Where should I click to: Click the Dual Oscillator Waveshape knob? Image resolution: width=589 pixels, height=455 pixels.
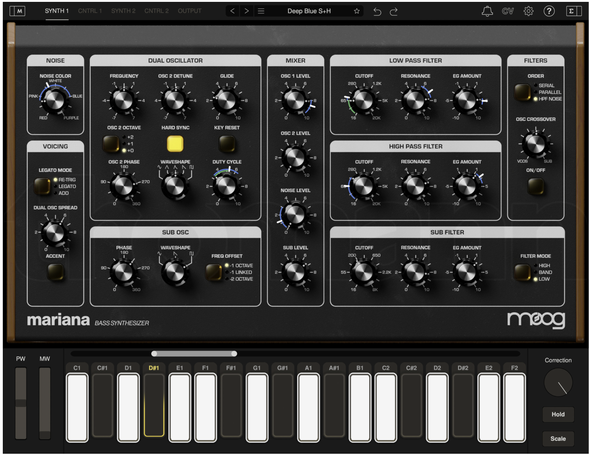pyautogui.click(x=175, y=186)
